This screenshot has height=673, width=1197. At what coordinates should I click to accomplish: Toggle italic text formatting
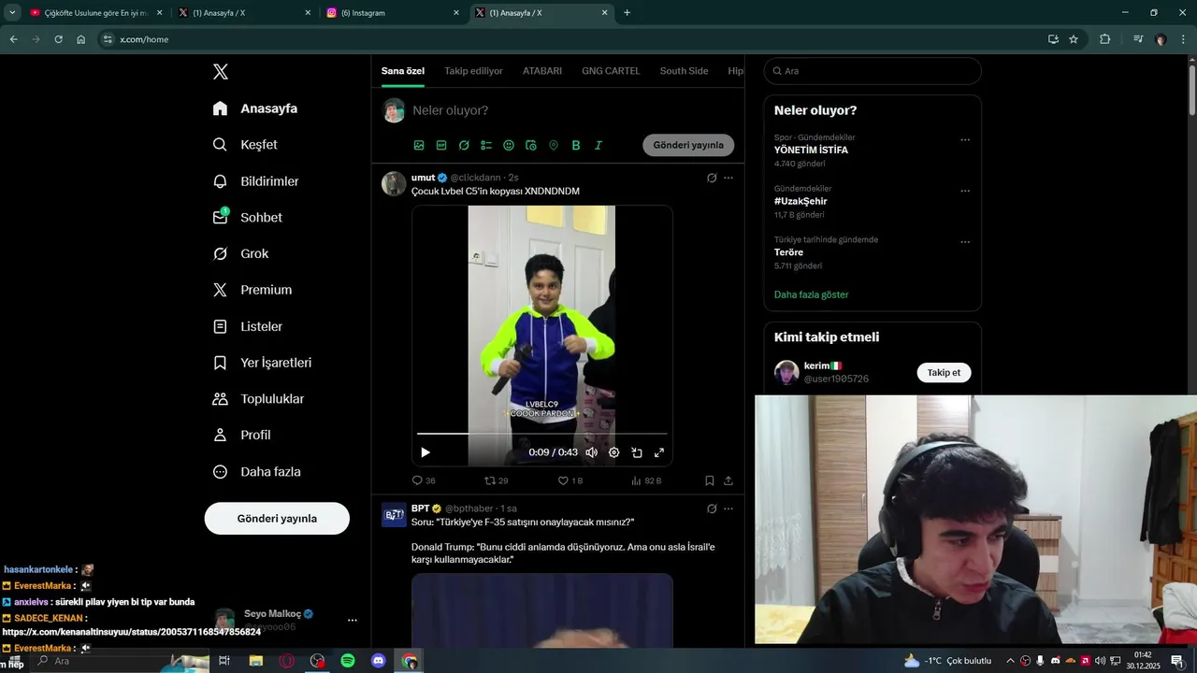598,146
